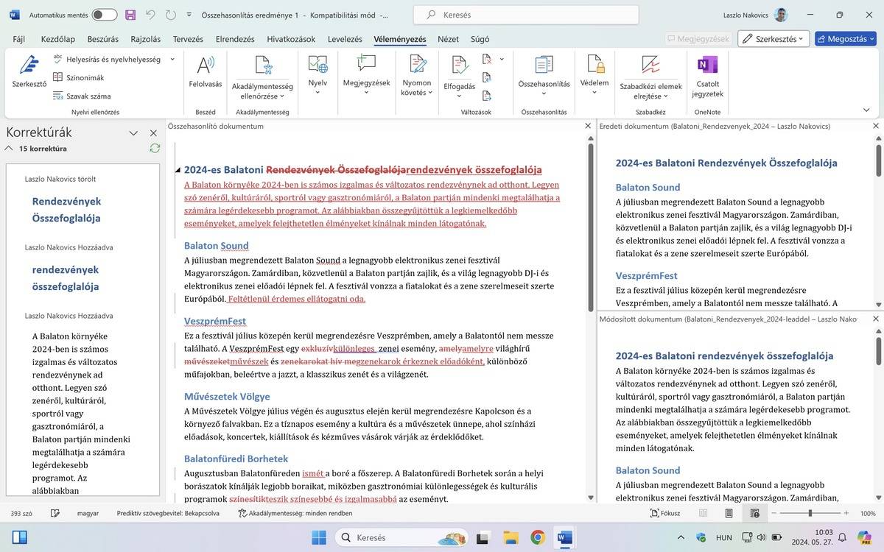Image resolution: width=884 pixels, height=552 pixels.
Task: Click Szavak száma word count
Action: 82,96
